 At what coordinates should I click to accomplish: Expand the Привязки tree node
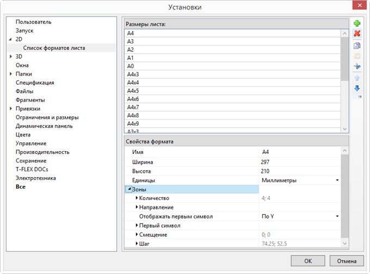click(x=11, y=109)
